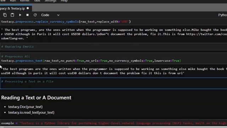
Task: Open the Code cell type dropdown
Action: pyautogui.click(x=50, y=15)
